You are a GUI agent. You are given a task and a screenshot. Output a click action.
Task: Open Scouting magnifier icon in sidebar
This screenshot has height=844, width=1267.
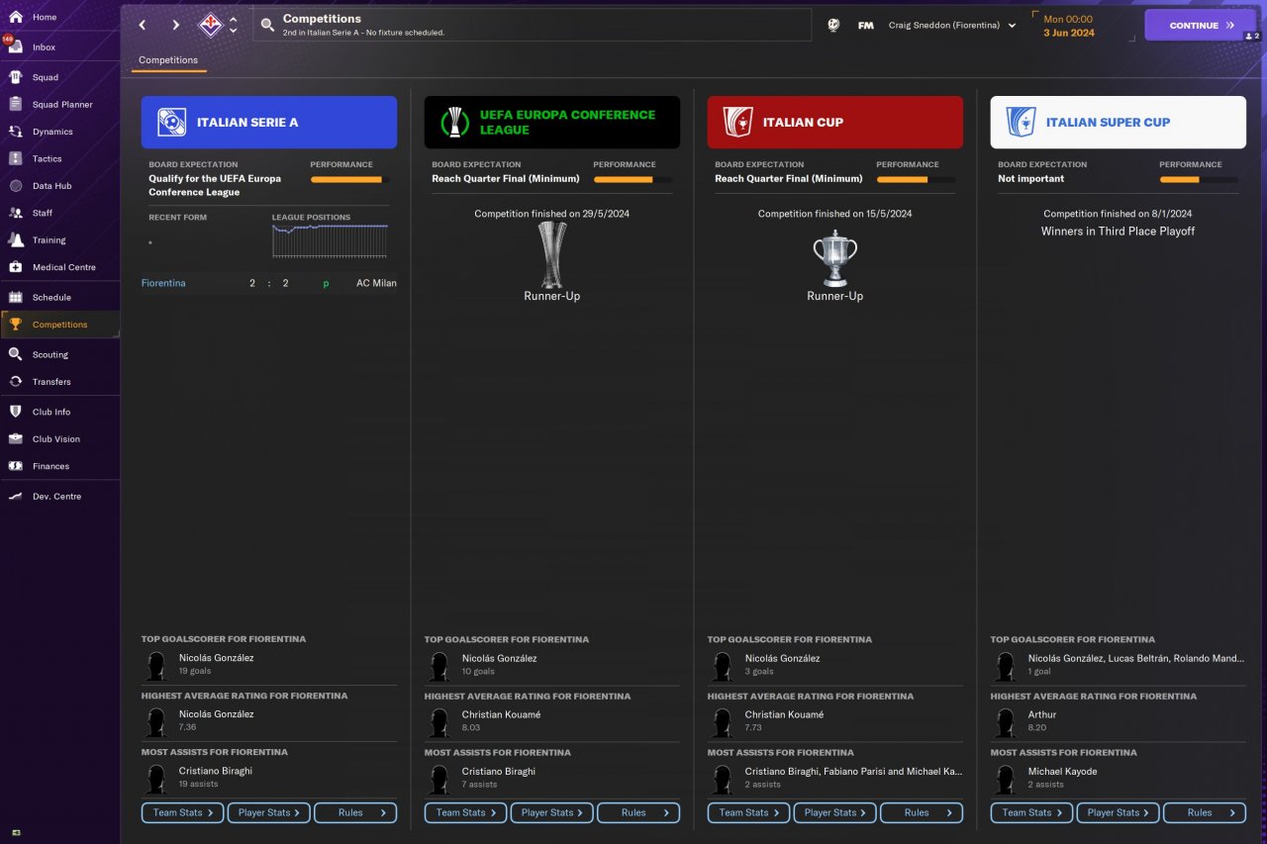point(15,354)
